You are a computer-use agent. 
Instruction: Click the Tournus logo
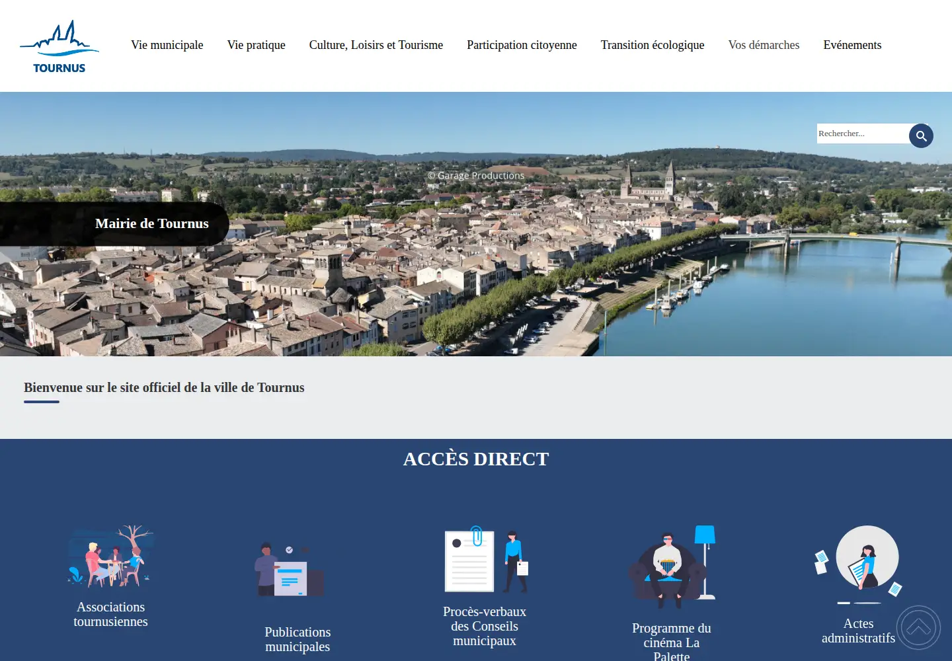(x=59, y=46)
